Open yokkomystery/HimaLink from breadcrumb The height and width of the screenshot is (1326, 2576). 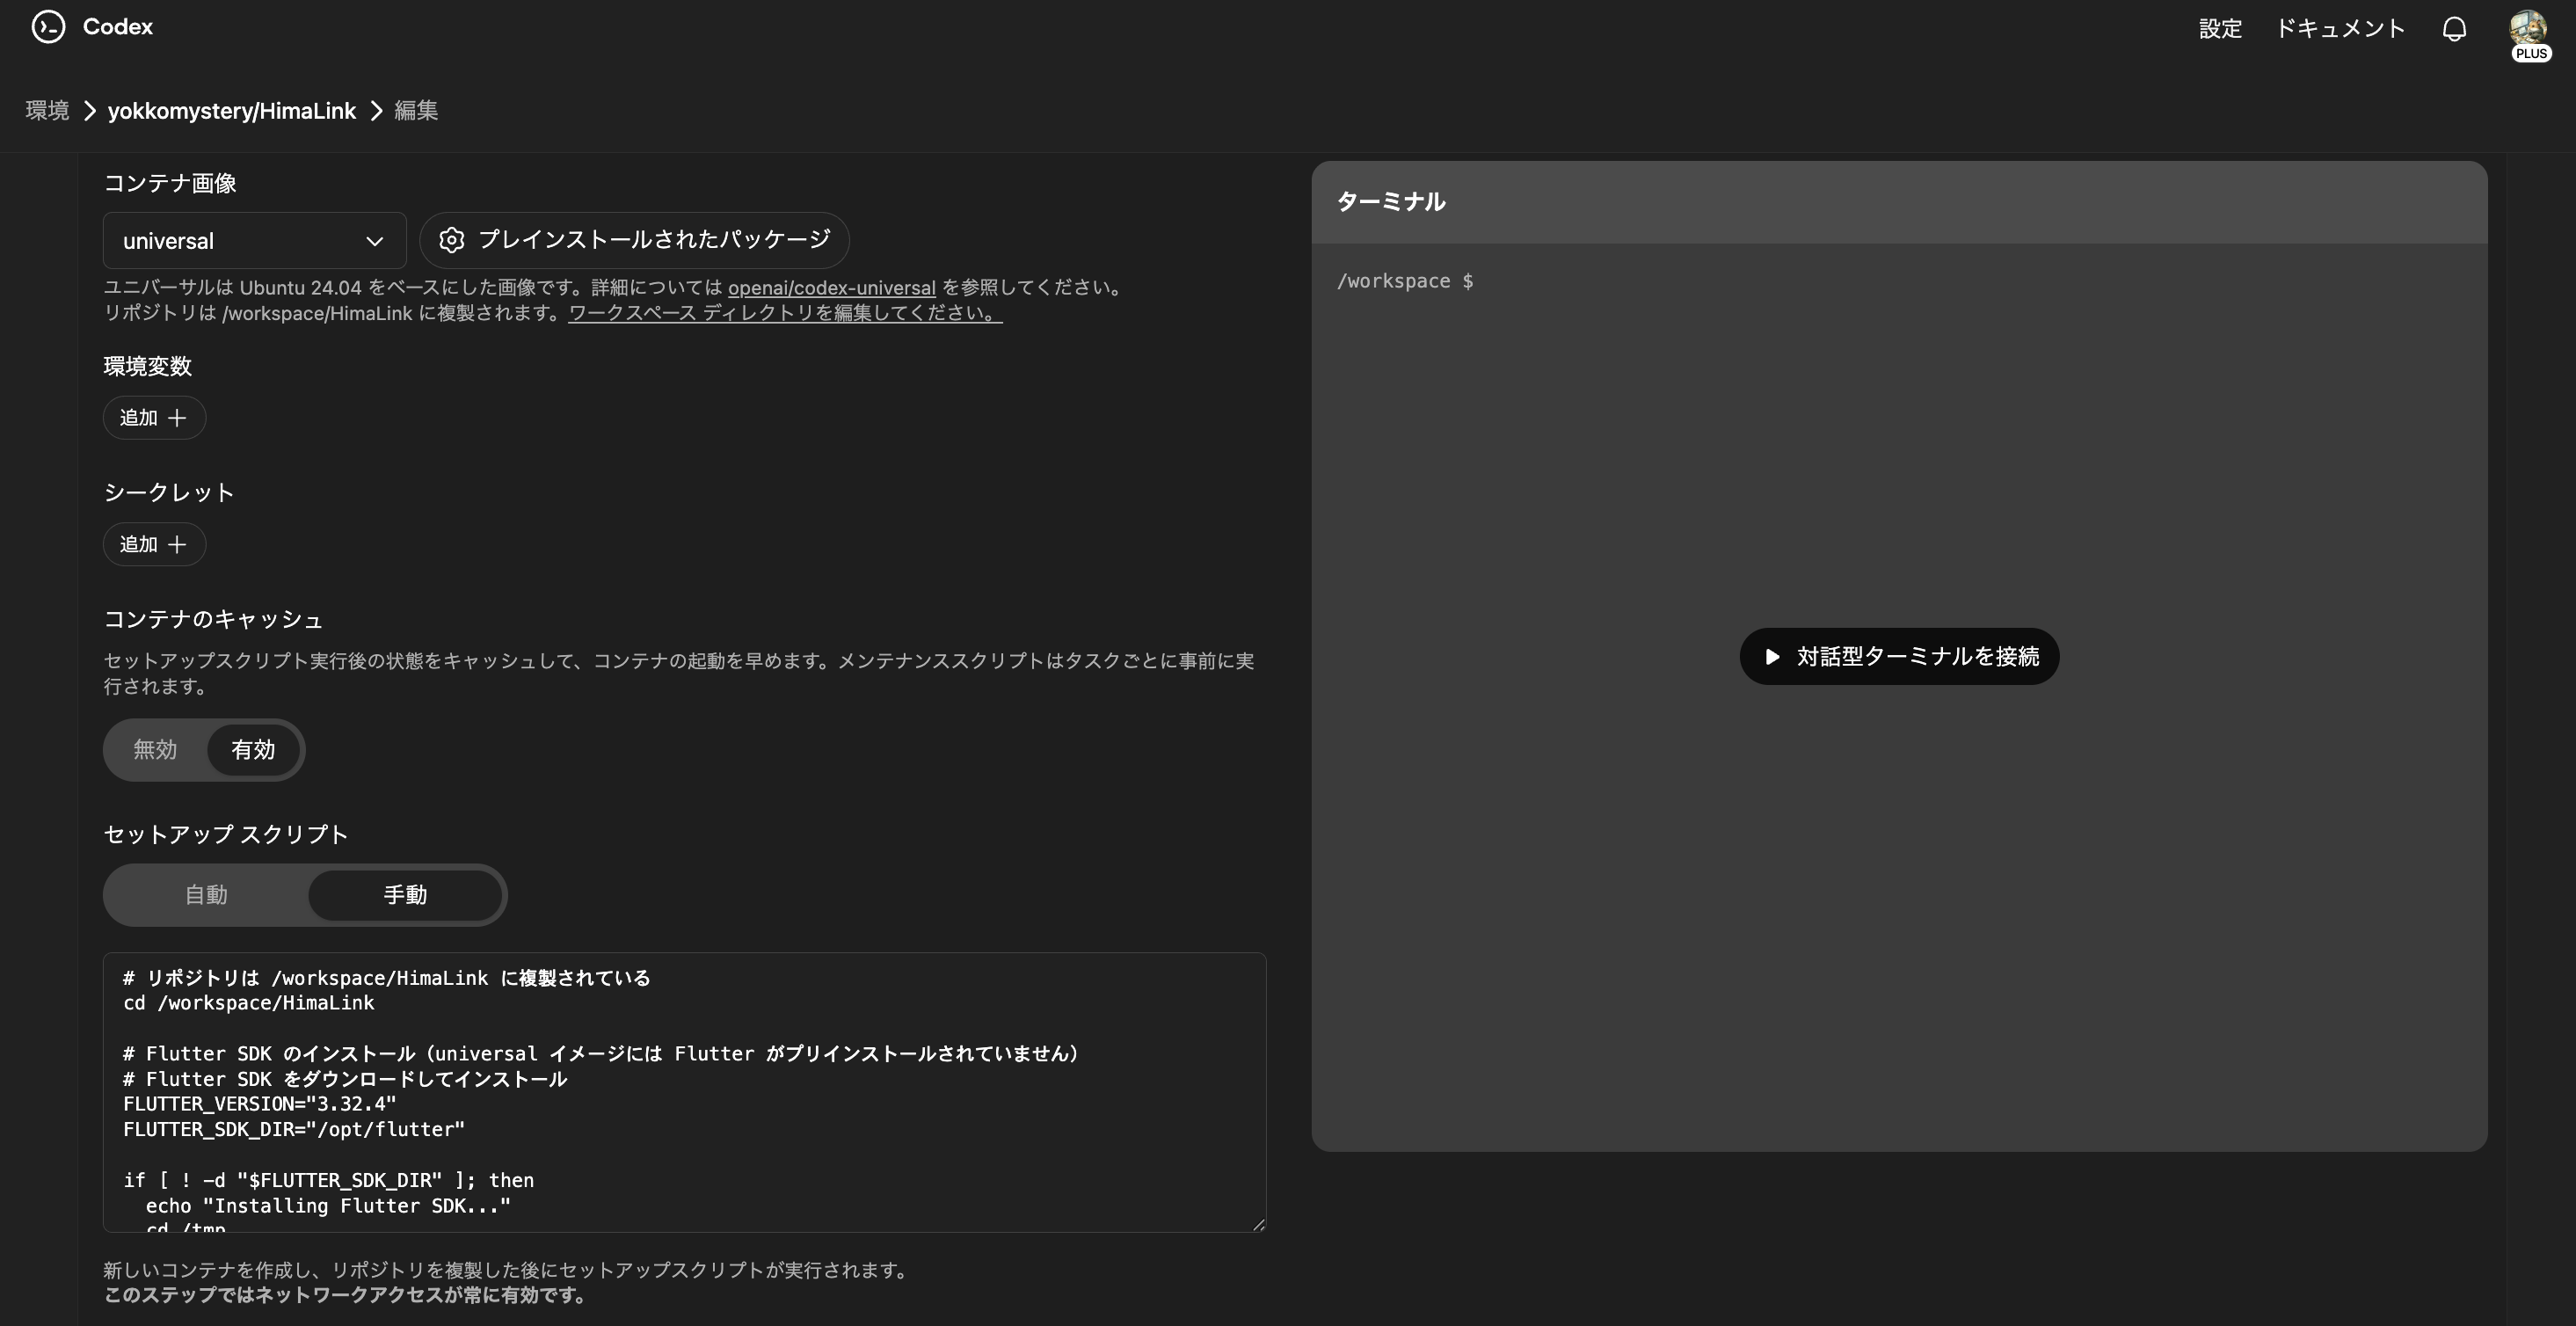pos(231,110)
